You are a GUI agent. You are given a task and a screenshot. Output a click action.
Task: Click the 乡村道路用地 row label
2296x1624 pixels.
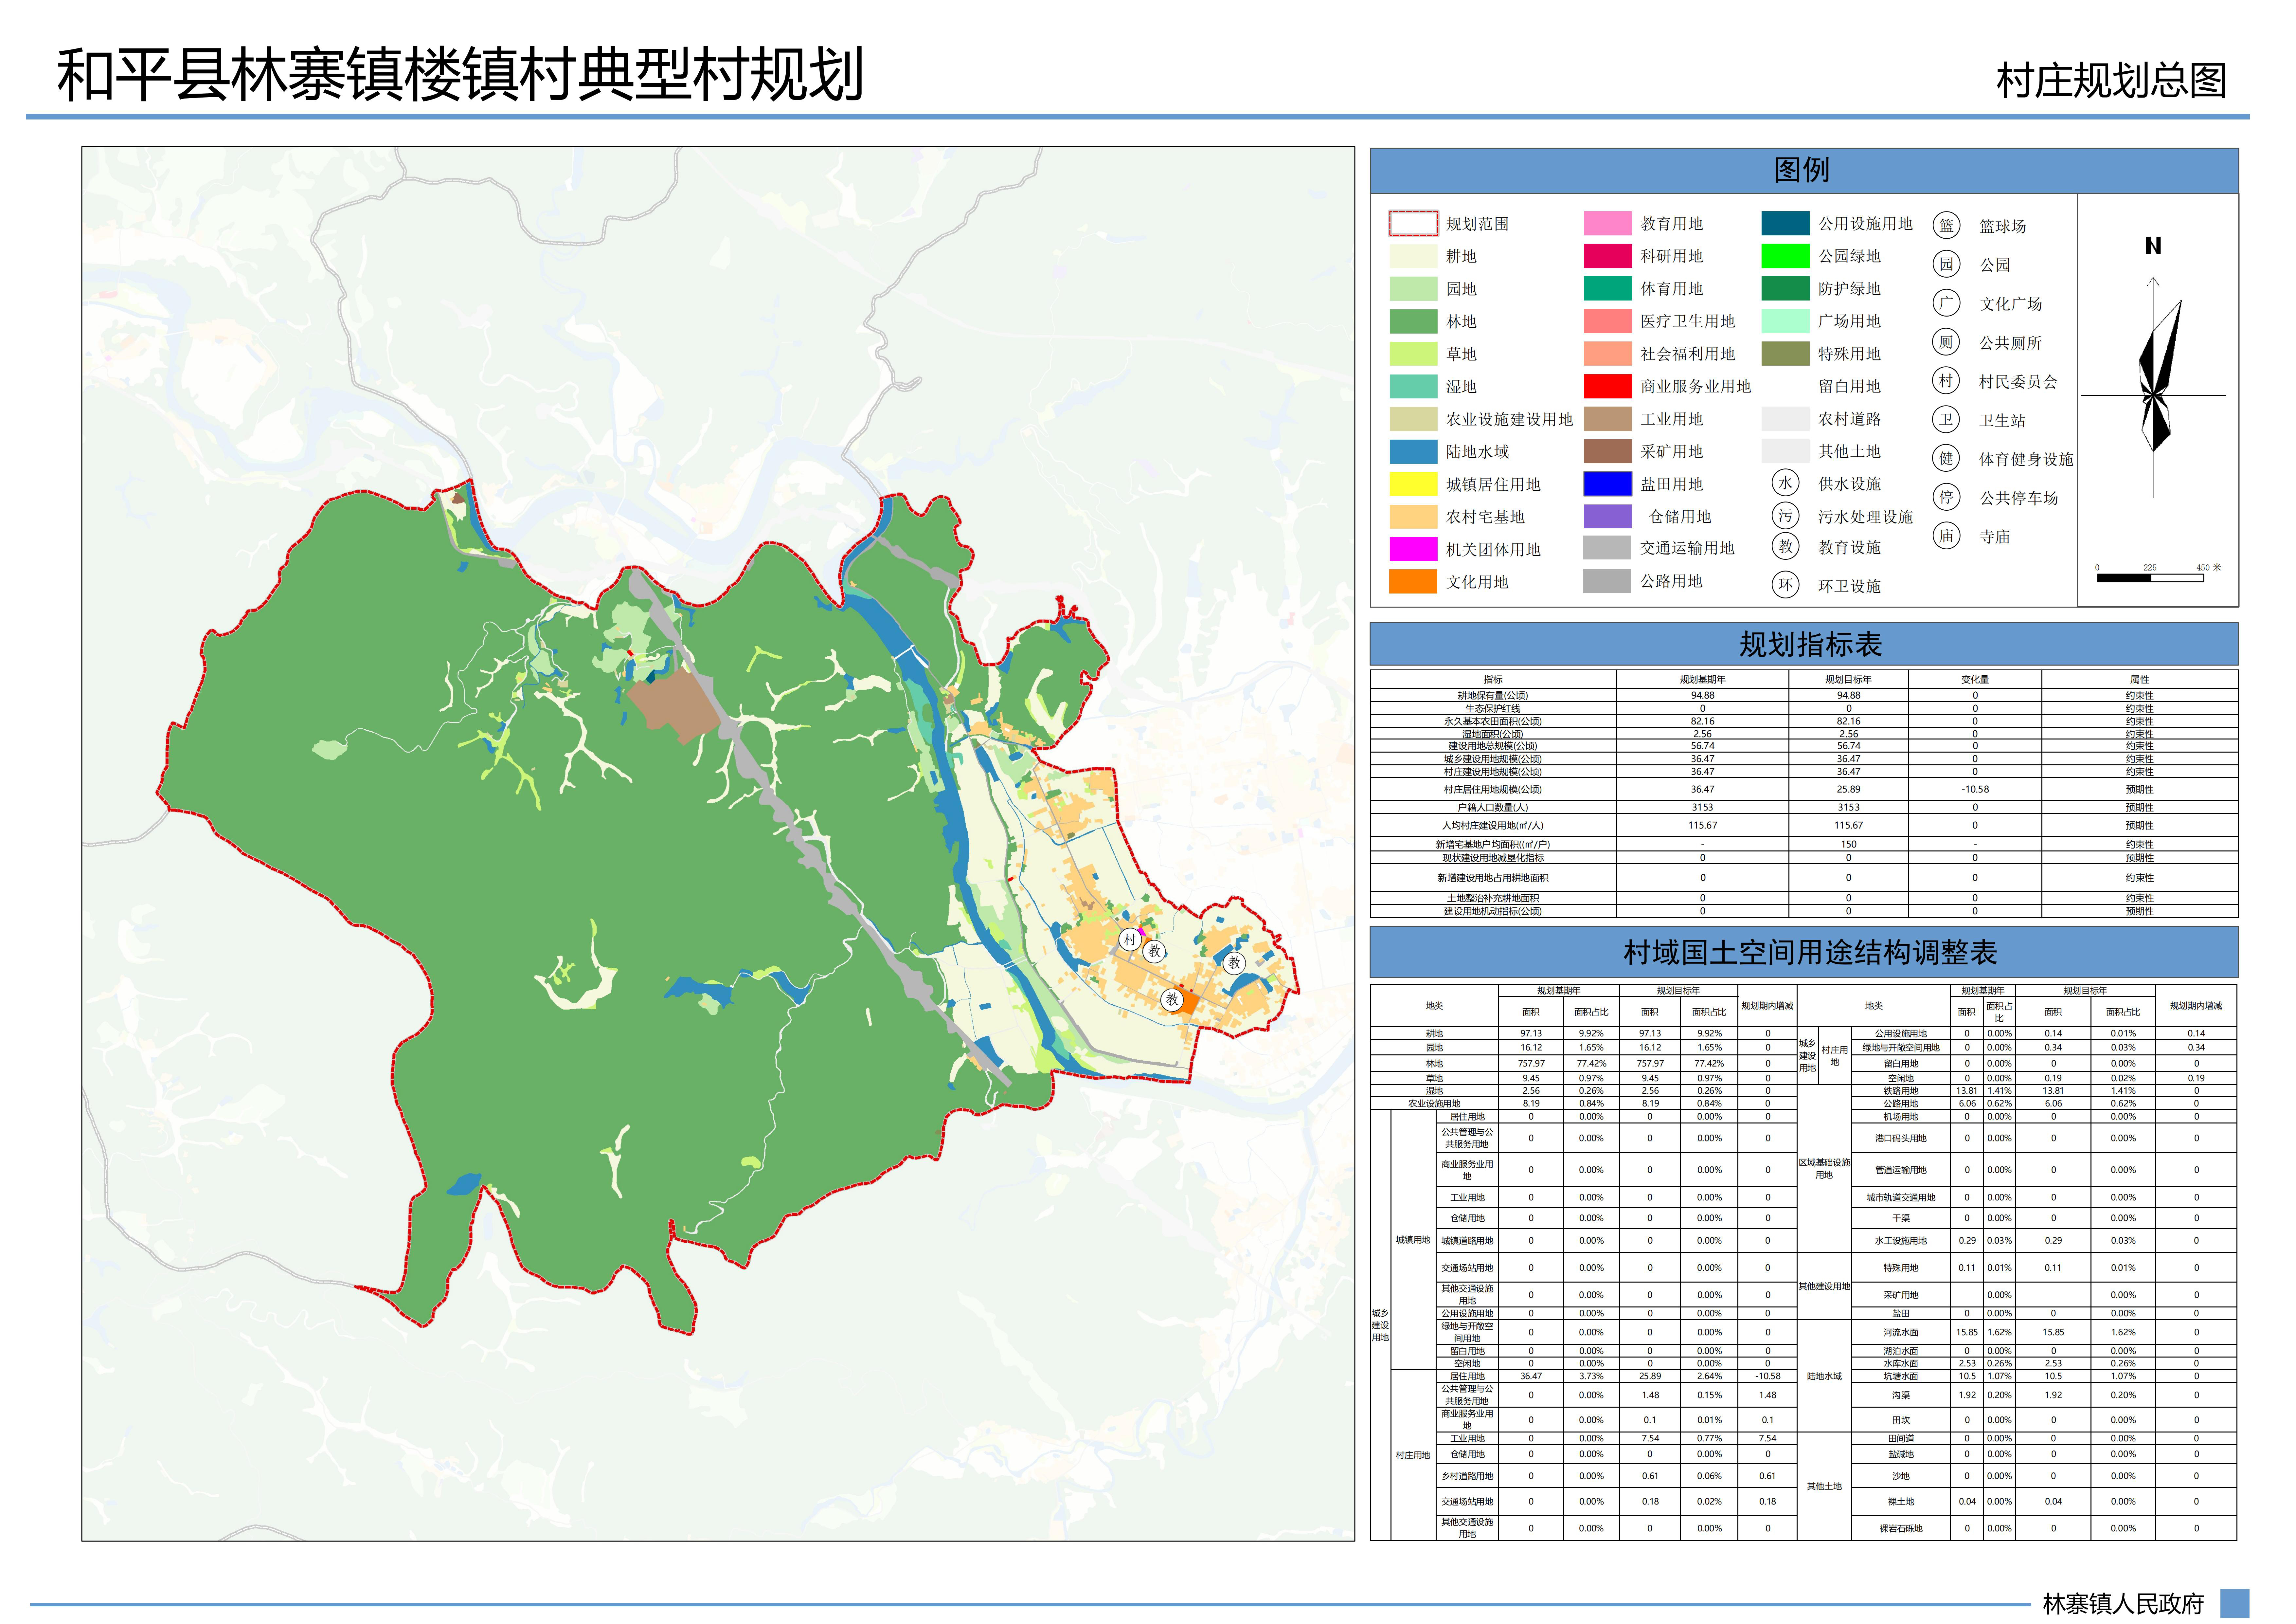(1467, 1476)
